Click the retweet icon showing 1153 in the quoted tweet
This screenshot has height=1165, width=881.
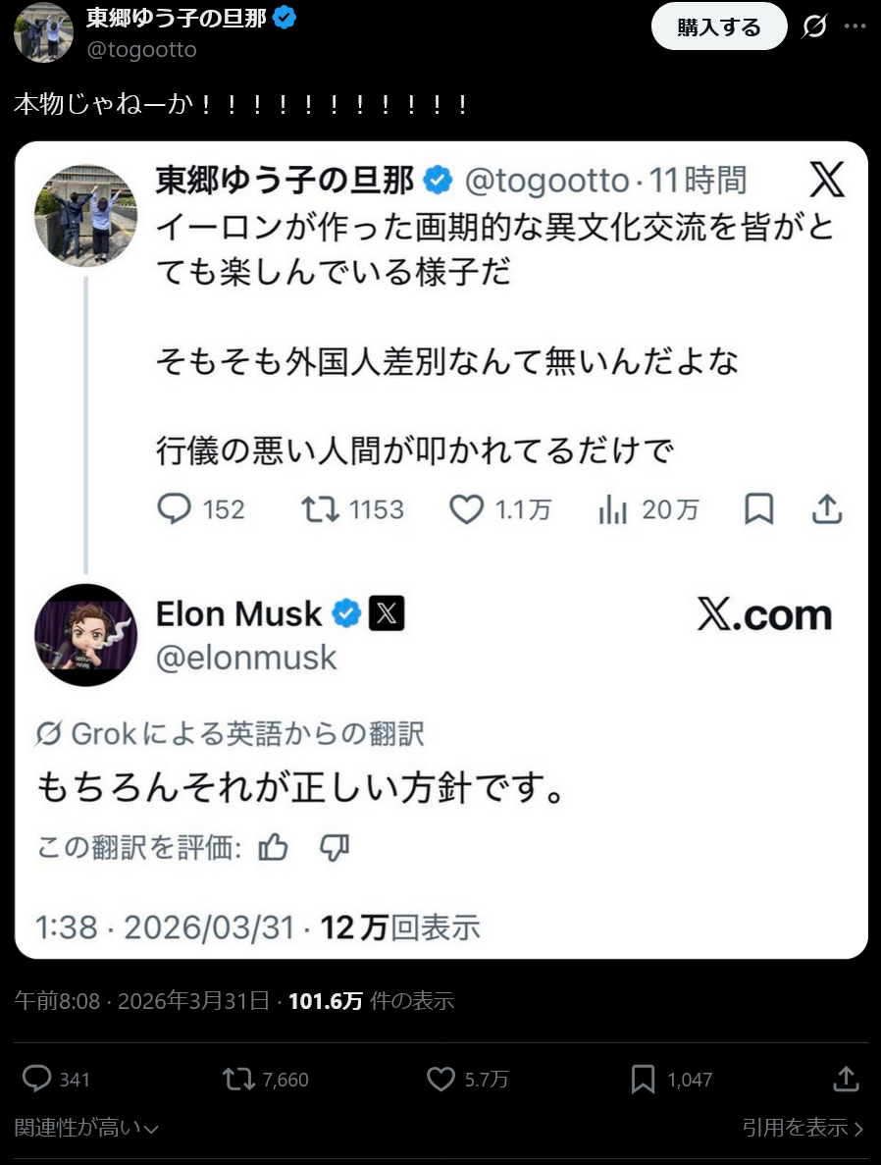[x=320, y=508]
